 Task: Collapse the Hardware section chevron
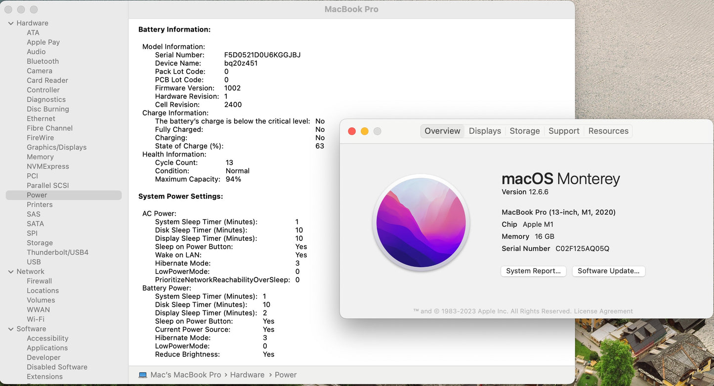click(x=11, y=23)
